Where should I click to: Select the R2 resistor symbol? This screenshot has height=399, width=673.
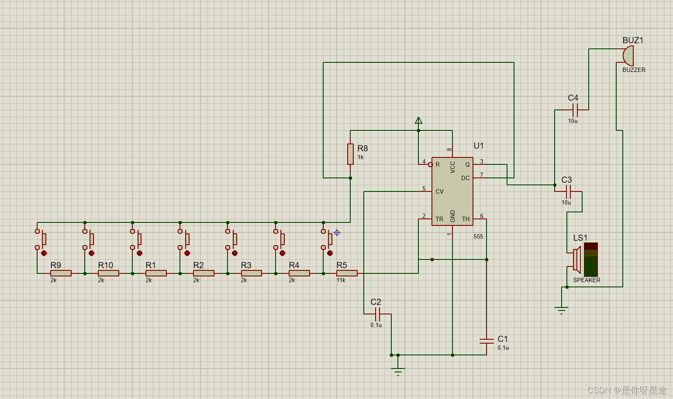[204, 273]
